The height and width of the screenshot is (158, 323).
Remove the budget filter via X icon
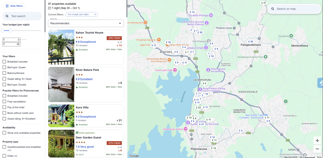click(x=95, y=15)
